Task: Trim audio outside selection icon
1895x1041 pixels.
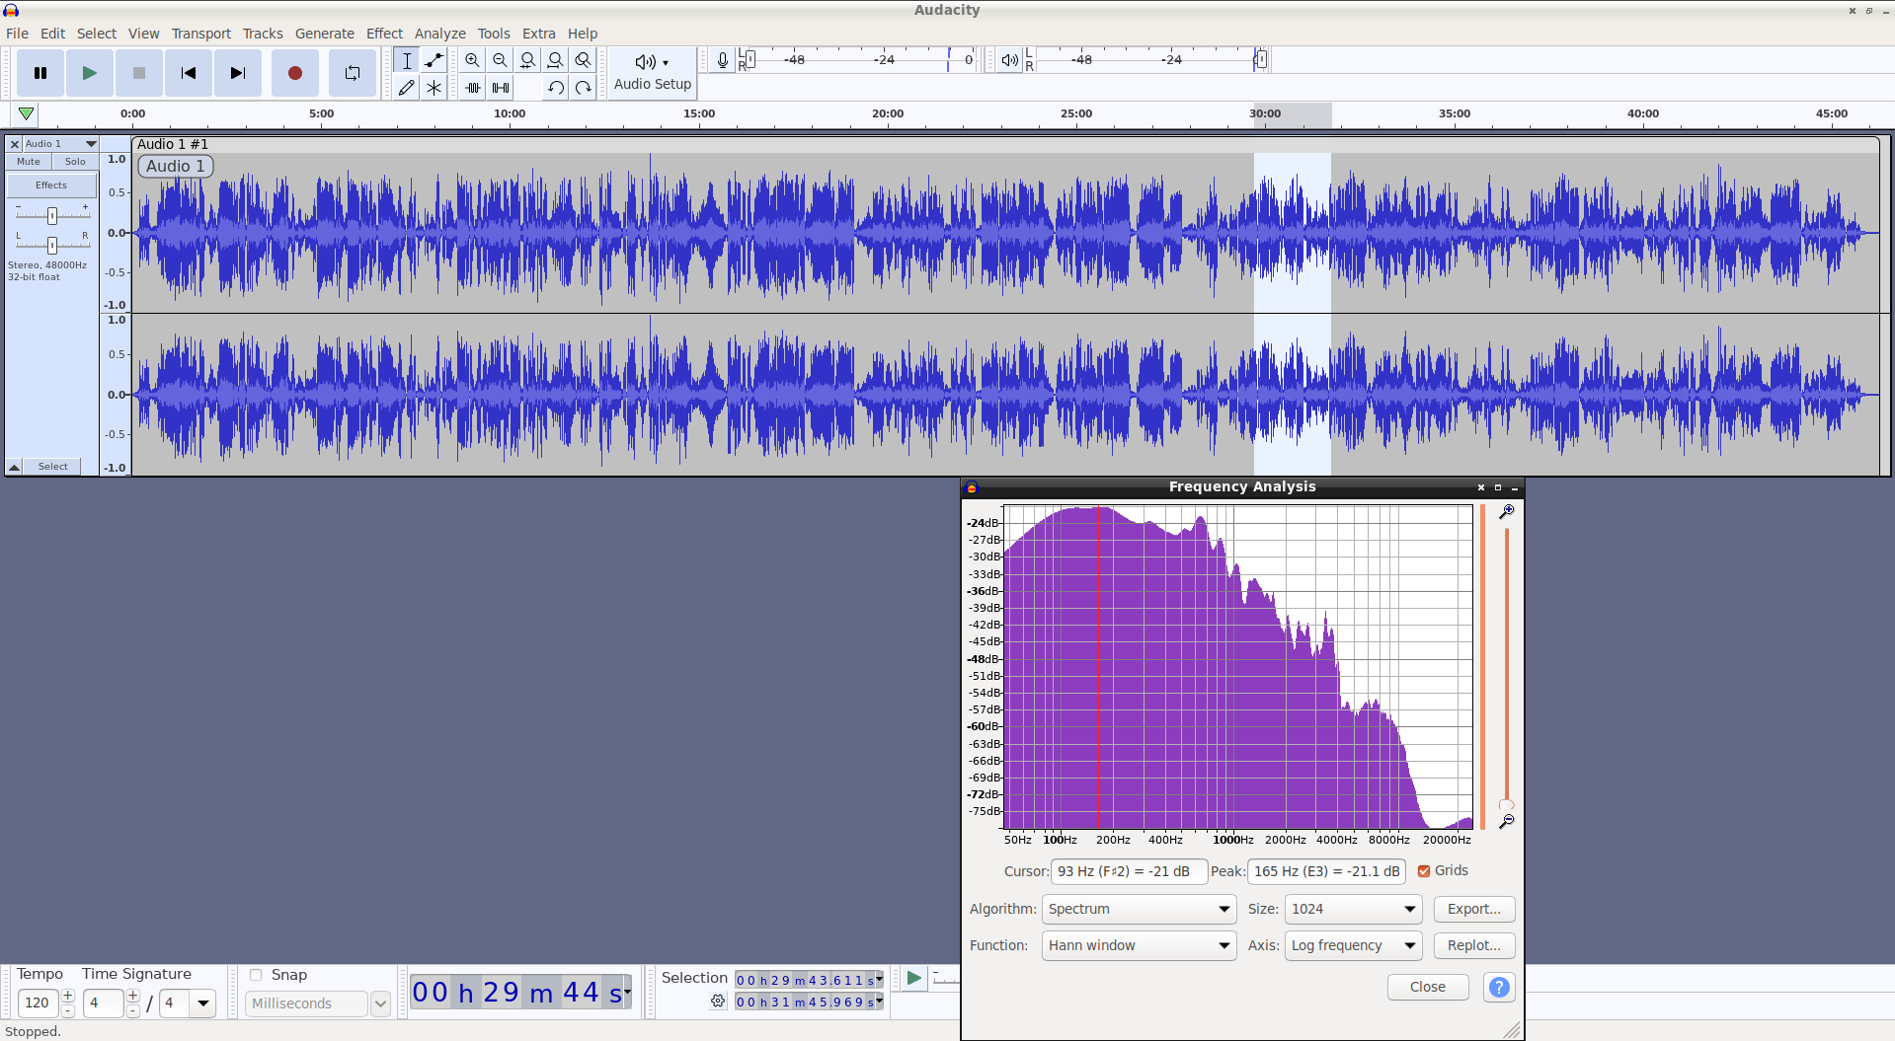Action: coord(473,88)
